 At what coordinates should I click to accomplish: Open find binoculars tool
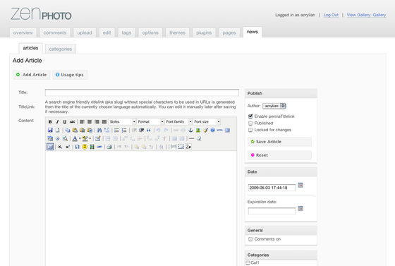pyautogui.click(x=99, y=131)
